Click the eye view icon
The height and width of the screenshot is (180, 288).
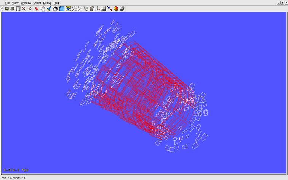coord(68,9)
